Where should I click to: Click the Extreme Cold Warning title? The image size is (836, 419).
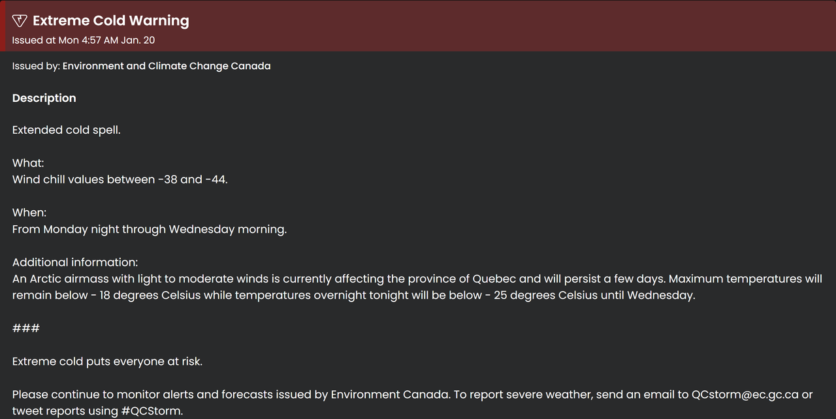click(111, 21)
